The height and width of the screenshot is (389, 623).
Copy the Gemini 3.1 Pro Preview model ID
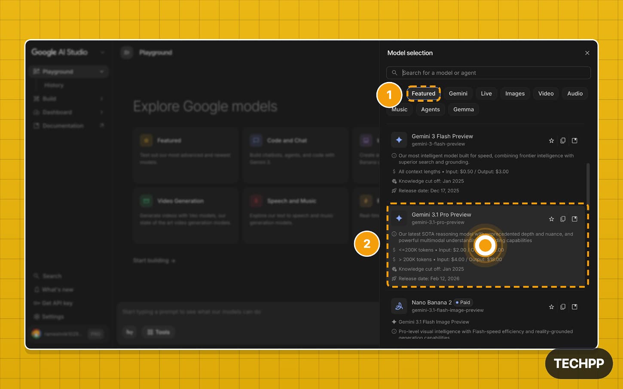[x=563, y=219]
